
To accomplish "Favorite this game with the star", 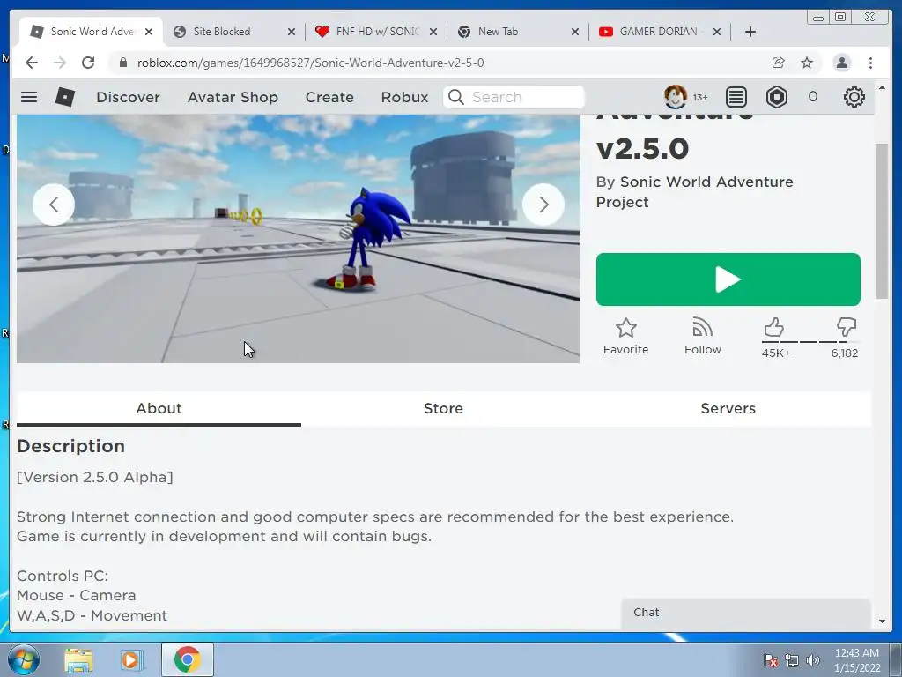I will click(626, 337).
